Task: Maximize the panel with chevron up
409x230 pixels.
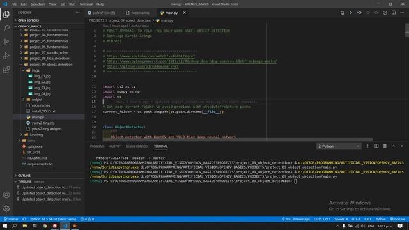Action: coord(394,146)
